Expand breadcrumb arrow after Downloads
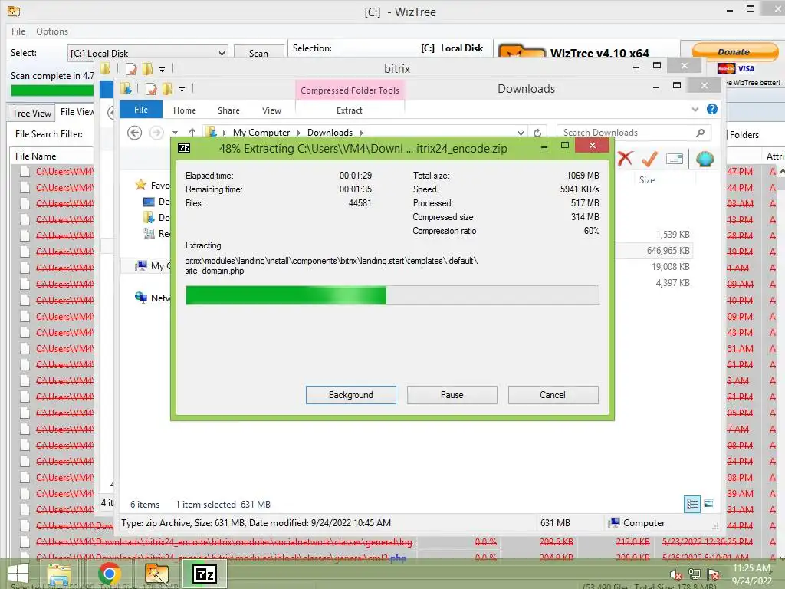Screen dimensions: 785x589 [362, 133]
